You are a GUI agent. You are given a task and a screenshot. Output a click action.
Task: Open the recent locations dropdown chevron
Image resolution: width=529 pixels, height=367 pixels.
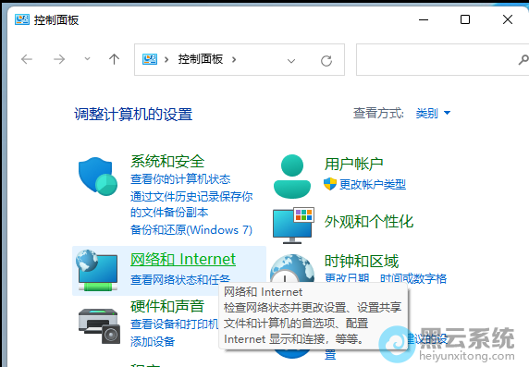pyautogui.click(x=87, y=59)
